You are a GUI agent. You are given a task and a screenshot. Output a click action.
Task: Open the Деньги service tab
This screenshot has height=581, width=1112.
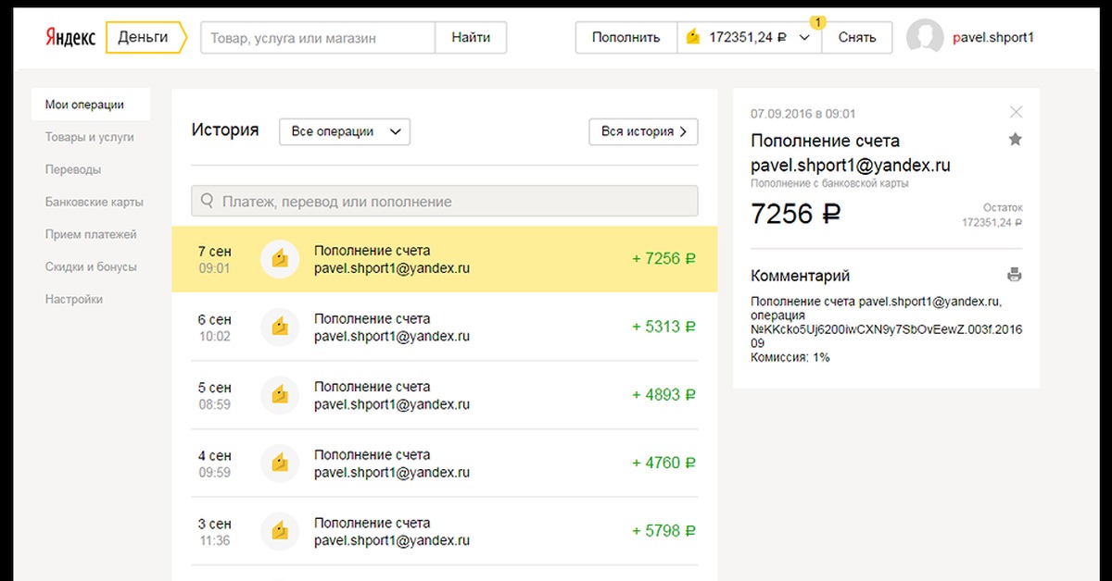tap(145, 38)
